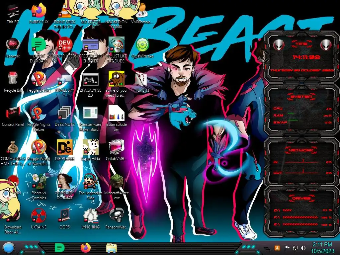340x255 pixels.
Task: Launch Peggle Nights Deluxe
Action: point(39,119)
